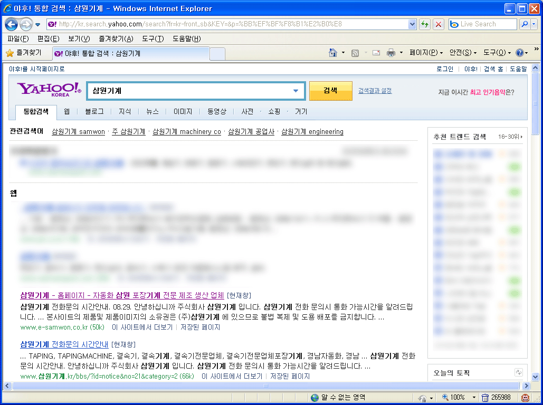Click the Yahoo Korea logo
Viewport: 543px width, 405px height.
click(x=49, y=90)
